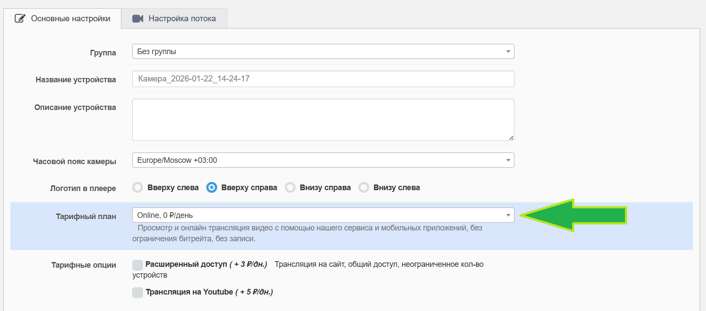This screenshot has height=311, width=706.
Task: Focus the Название устройства input field
Action: click(x=323, y=79)
